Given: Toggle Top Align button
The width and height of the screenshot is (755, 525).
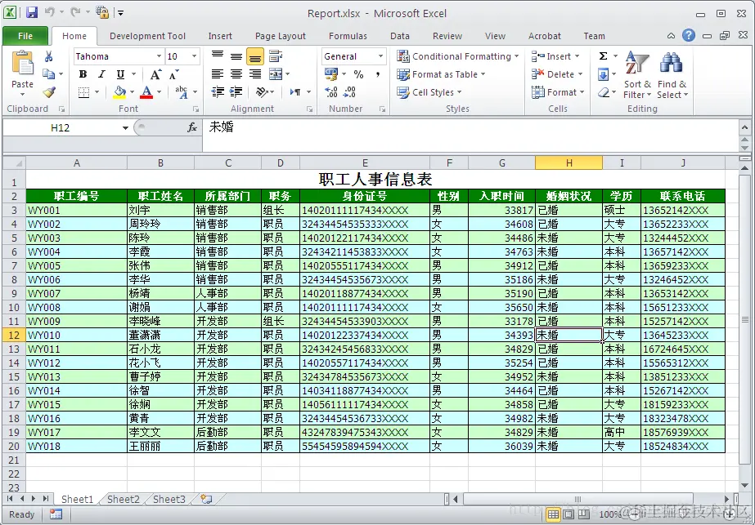Looking at the screenshot, I should click(x=217, y=56).
